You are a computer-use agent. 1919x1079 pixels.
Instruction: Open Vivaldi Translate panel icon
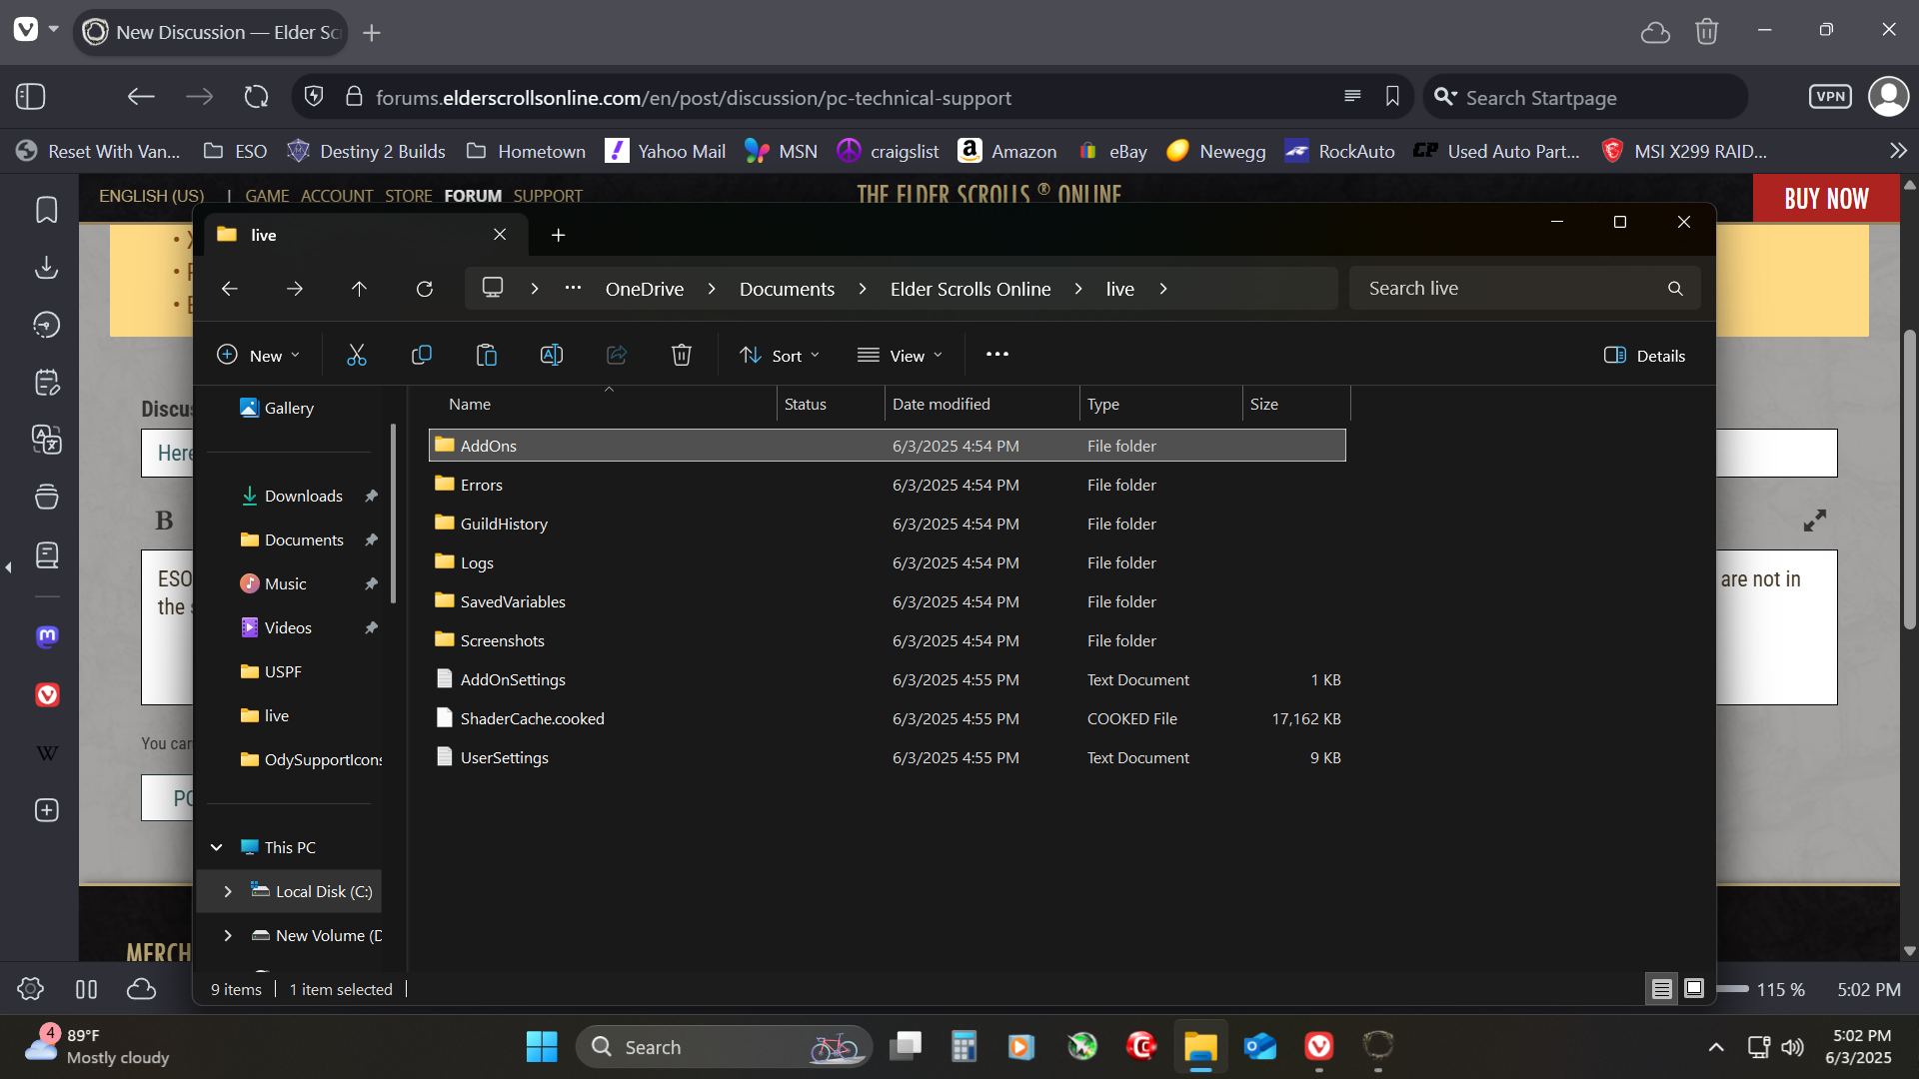click(47, 440)
